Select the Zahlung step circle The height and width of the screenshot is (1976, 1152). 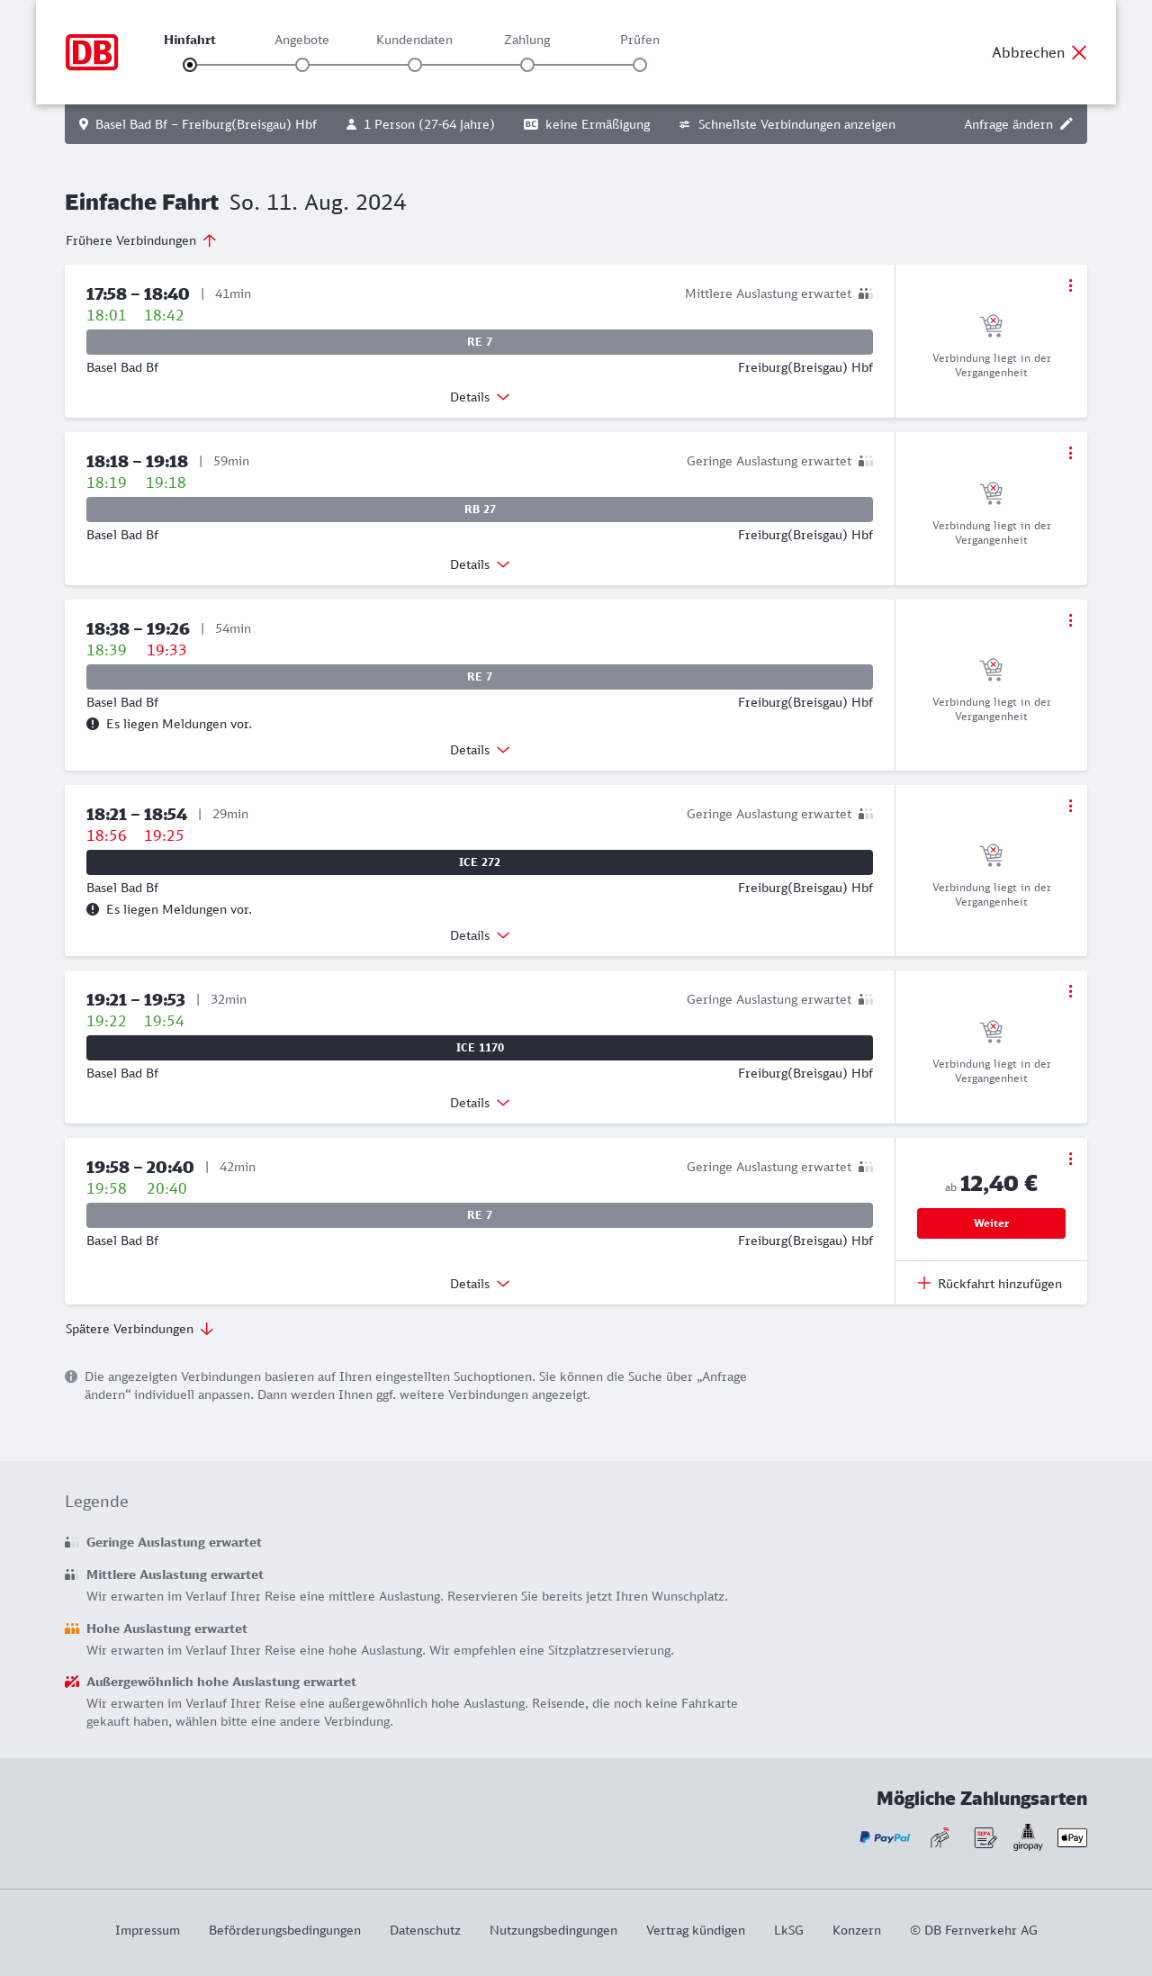point(527,65)
